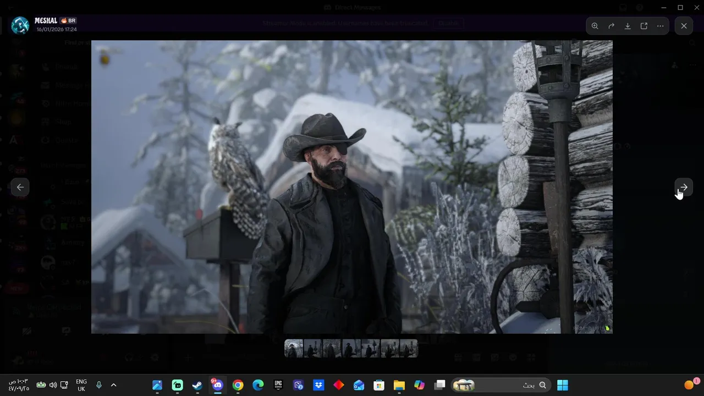704x396 pixels.
Task: Select the second thumbnail in the strip
Action: 313,349
